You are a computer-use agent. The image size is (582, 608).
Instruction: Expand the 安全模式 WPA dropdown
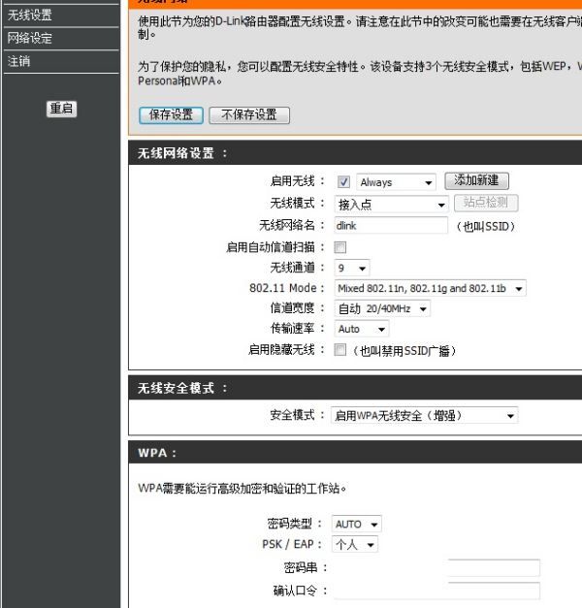point(425,416)
